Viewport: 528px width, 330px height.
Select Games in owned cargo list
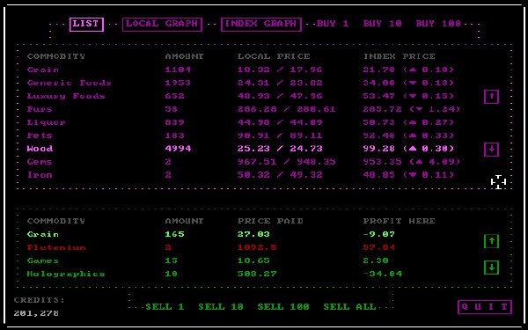tap(208, 260)
